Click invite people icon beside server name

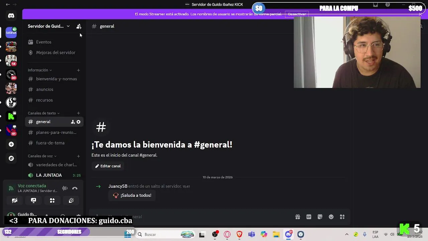pyautogui.click(x=79, y=26)
